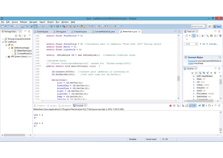Collapse All in Outline toolbar
Image resolution: width=223 pixels, height=158 pixels.
point(196,73)
